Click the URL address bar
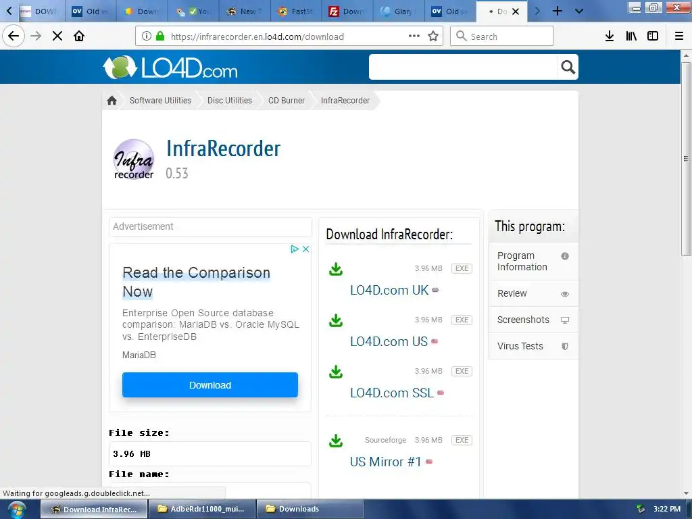This screenshot has height=519, width=692. pyautogui.click(x=289, y=36)
